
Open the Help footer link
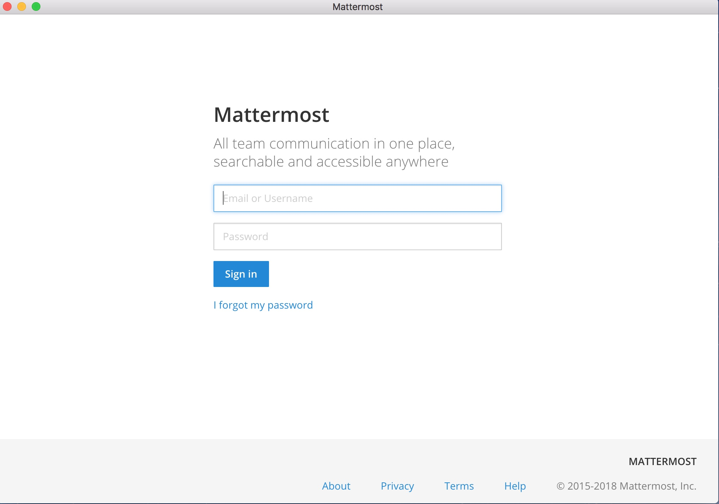coord(515,486)
